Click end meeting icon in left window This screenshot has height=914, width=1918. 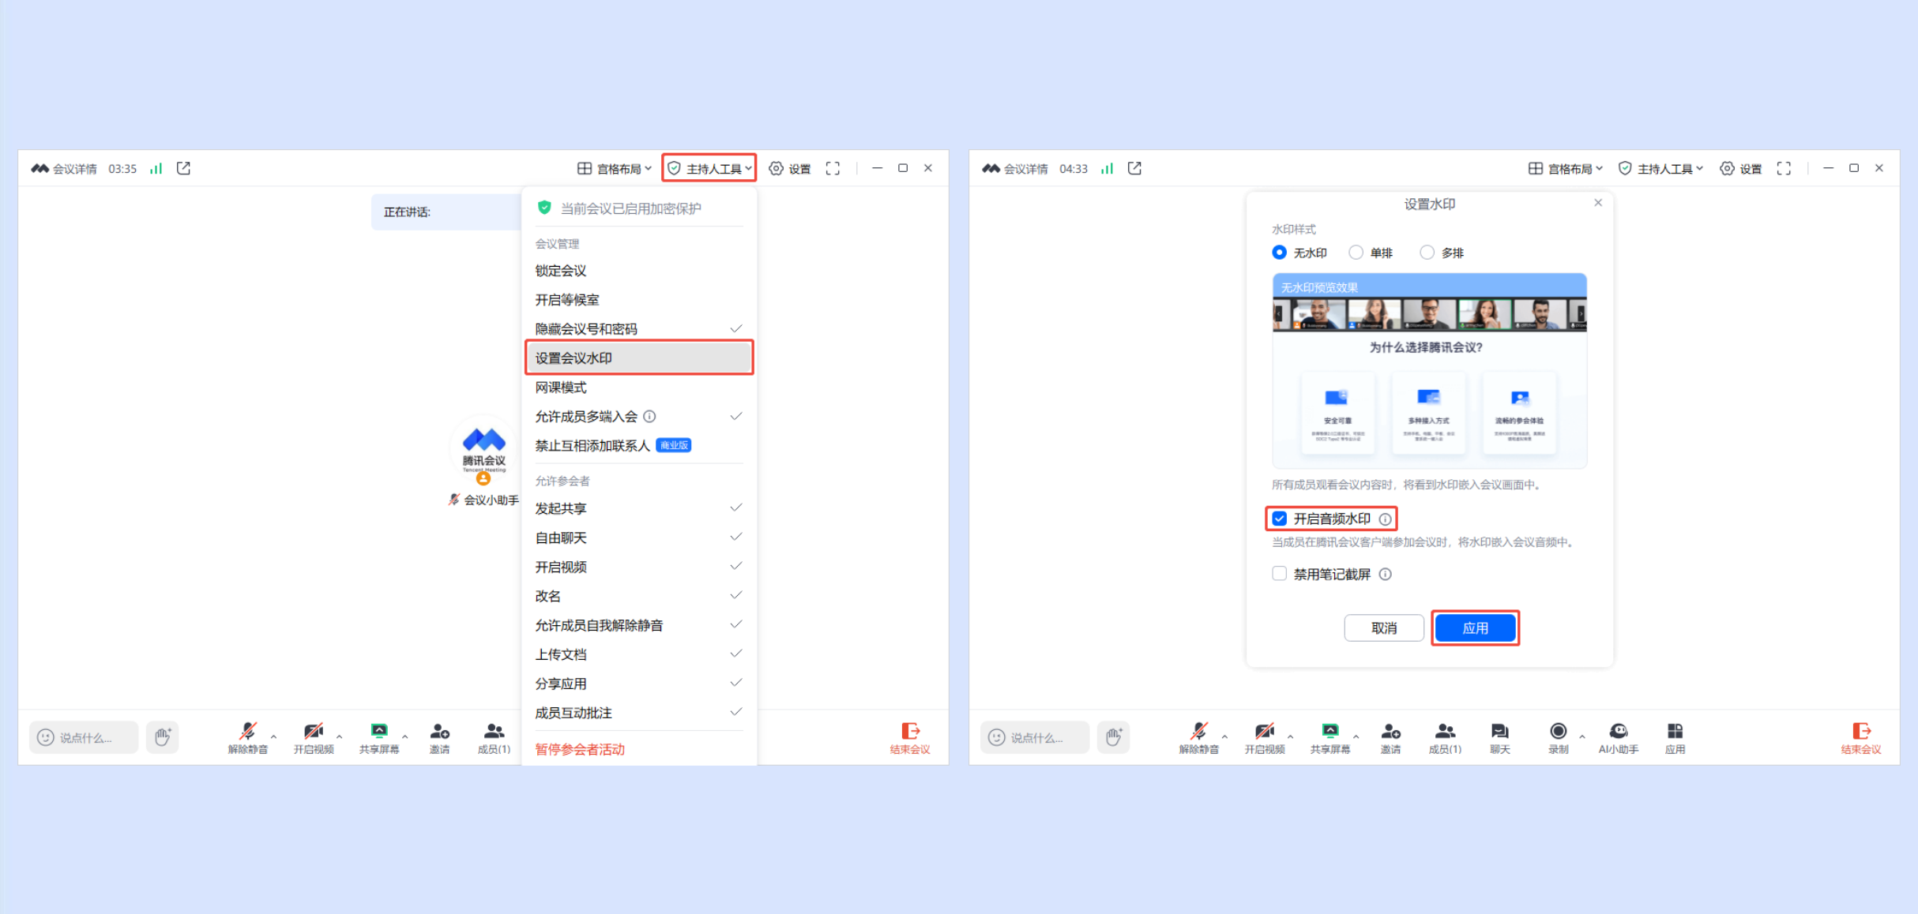click(910, 732)
